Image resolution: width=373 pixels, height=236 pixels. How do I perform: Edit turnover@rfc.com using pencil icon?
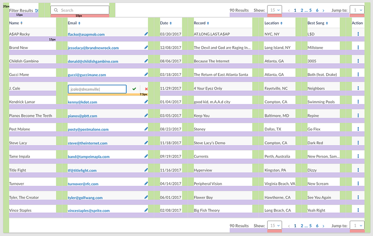[x=146, y=183]
